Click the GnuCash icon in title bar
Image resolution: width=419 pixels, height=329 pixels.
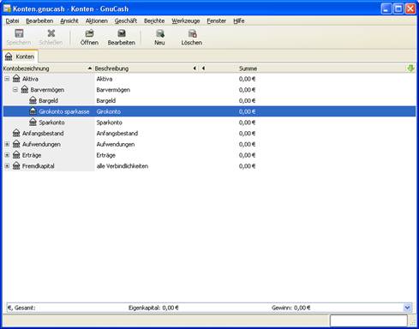7,9
